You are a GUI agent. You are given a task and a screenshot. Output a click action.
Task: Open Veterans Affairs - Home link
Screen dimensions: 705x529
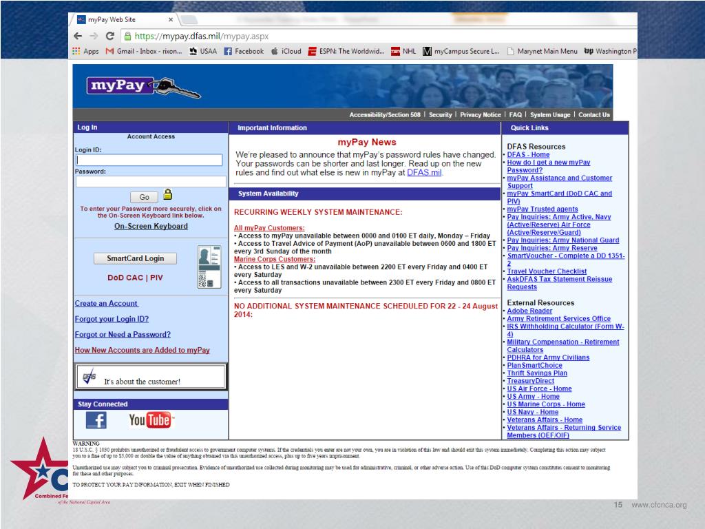pyautogui.click(x=545, y=419)
